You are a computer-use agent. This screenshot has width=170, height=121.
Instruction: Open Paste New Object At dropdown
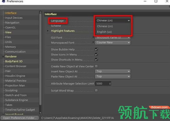113,77
